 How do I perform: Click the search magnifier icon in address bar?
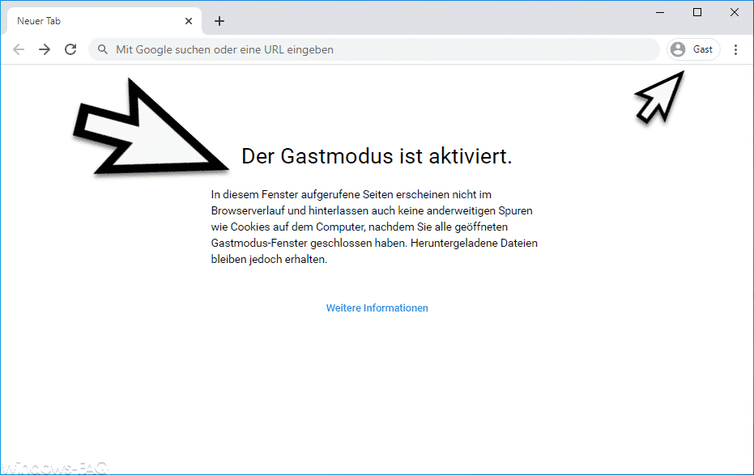pyautogui.click(x=102, y=49)
